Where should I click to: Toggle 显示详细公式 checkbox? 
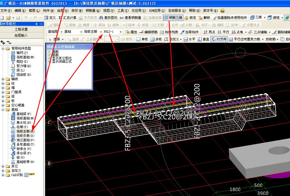click(49, 62)
